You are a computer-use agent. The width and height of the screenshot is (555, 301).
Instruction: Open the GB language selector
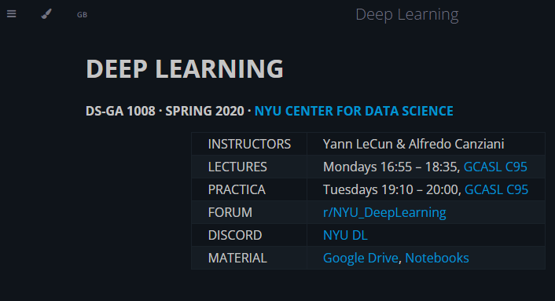click(x=82, y=14)
